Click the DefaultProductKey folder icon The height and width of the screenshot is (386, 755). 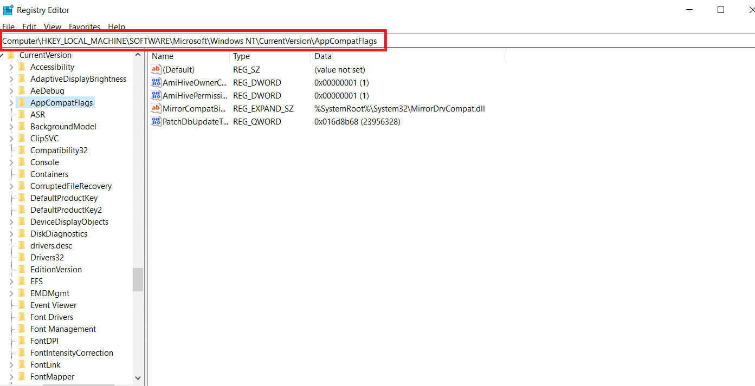click(x=22, y=198)
